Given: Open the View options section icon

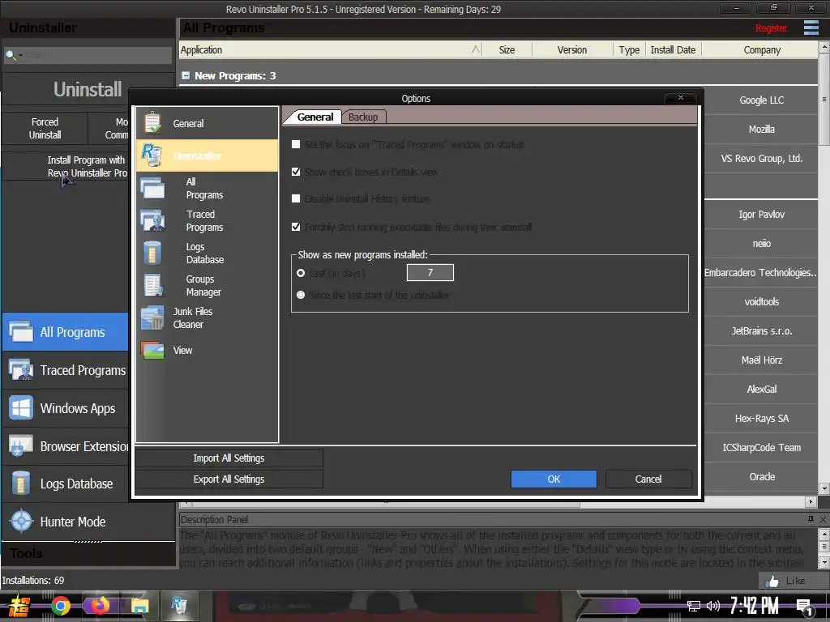Looking at the screenshot, I should tap(152, 350).
